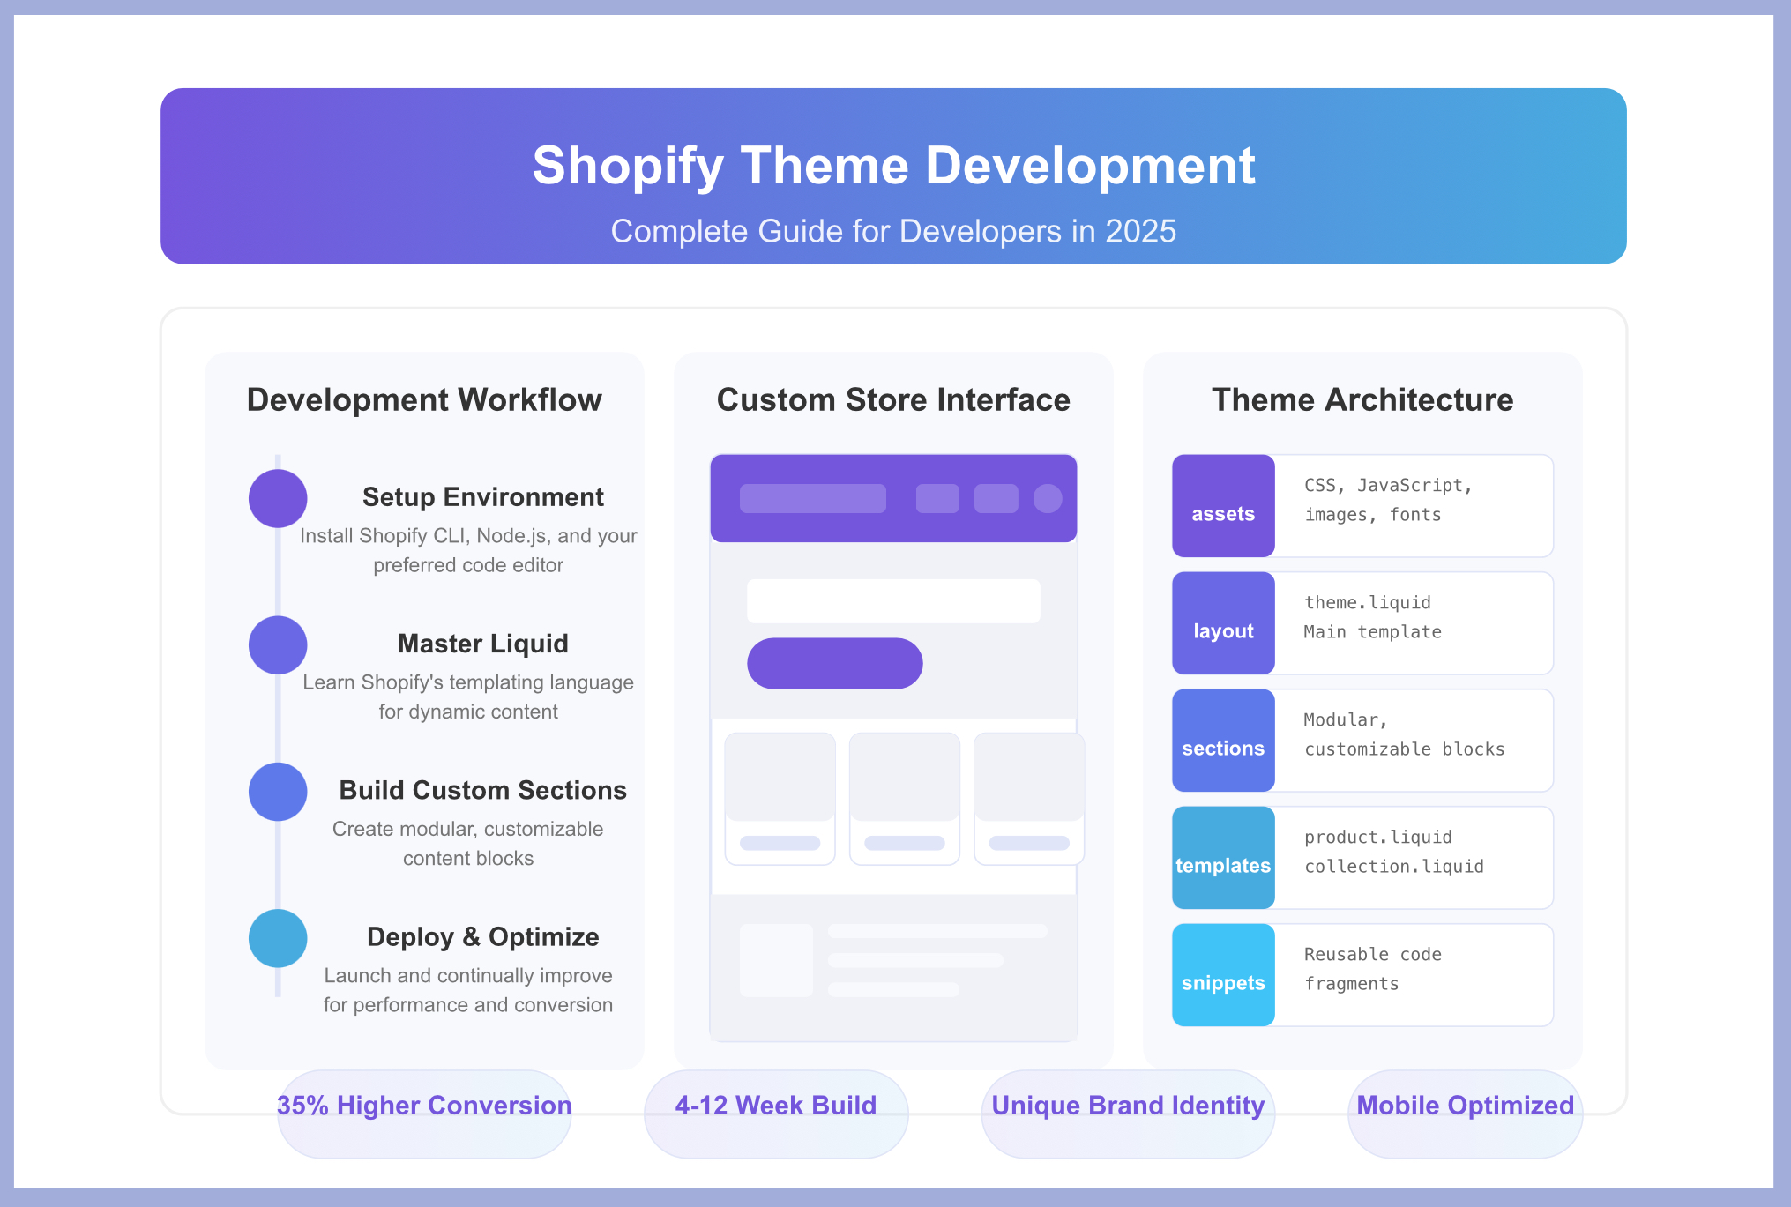Click the Setup Environment heading

[x=483, y=497]
